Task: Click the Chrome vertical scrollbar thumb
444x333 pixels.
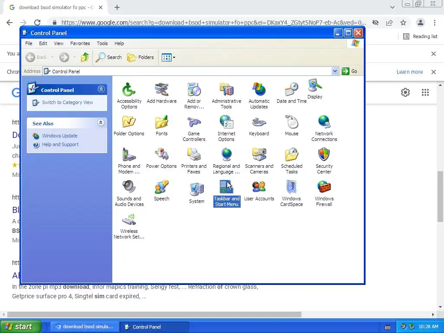Action: pyautogui.click(x=441, y=196)
